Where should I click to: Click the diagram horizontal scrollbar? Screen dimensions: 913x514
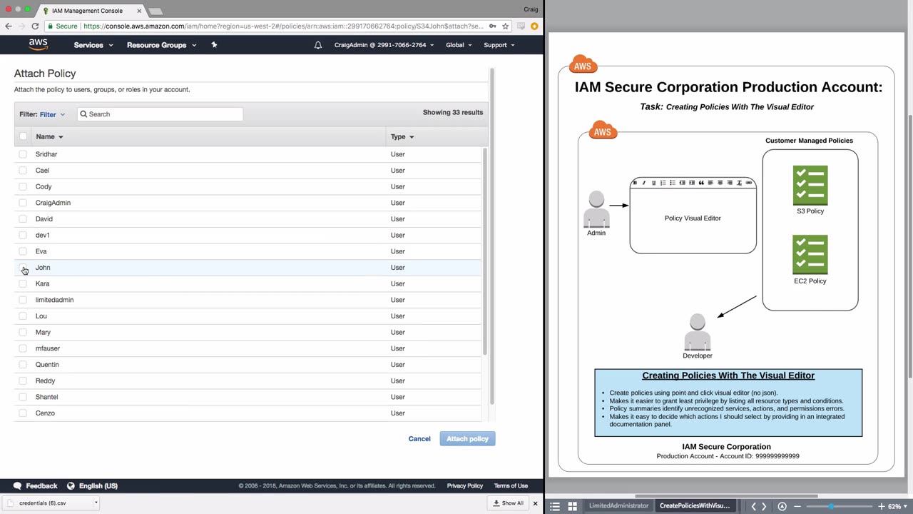(x=726, y=496)
